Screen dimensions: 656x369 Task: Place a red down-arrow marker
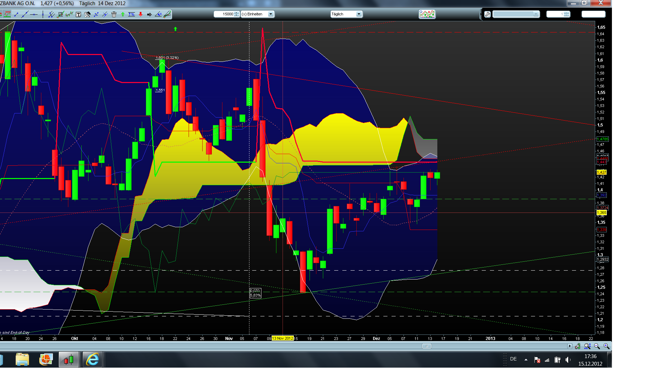click(x=140, y=14)
